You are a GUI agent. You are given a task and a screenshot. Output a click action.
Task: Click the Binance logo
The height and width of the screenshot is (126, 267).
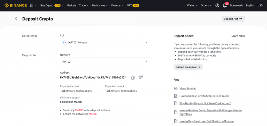pos(15,5)
